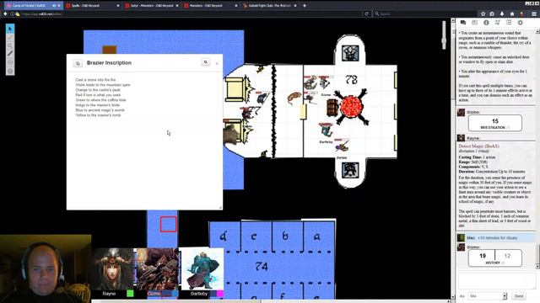Select the freehand Draw tool in toolbox
The height and width of the screenshot is (303, 540).
pyautogui.click(x=10, y=37)
